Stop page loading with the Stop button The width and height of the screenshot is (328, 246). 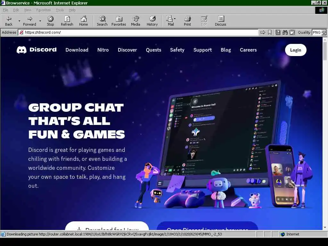click(50, 21)
